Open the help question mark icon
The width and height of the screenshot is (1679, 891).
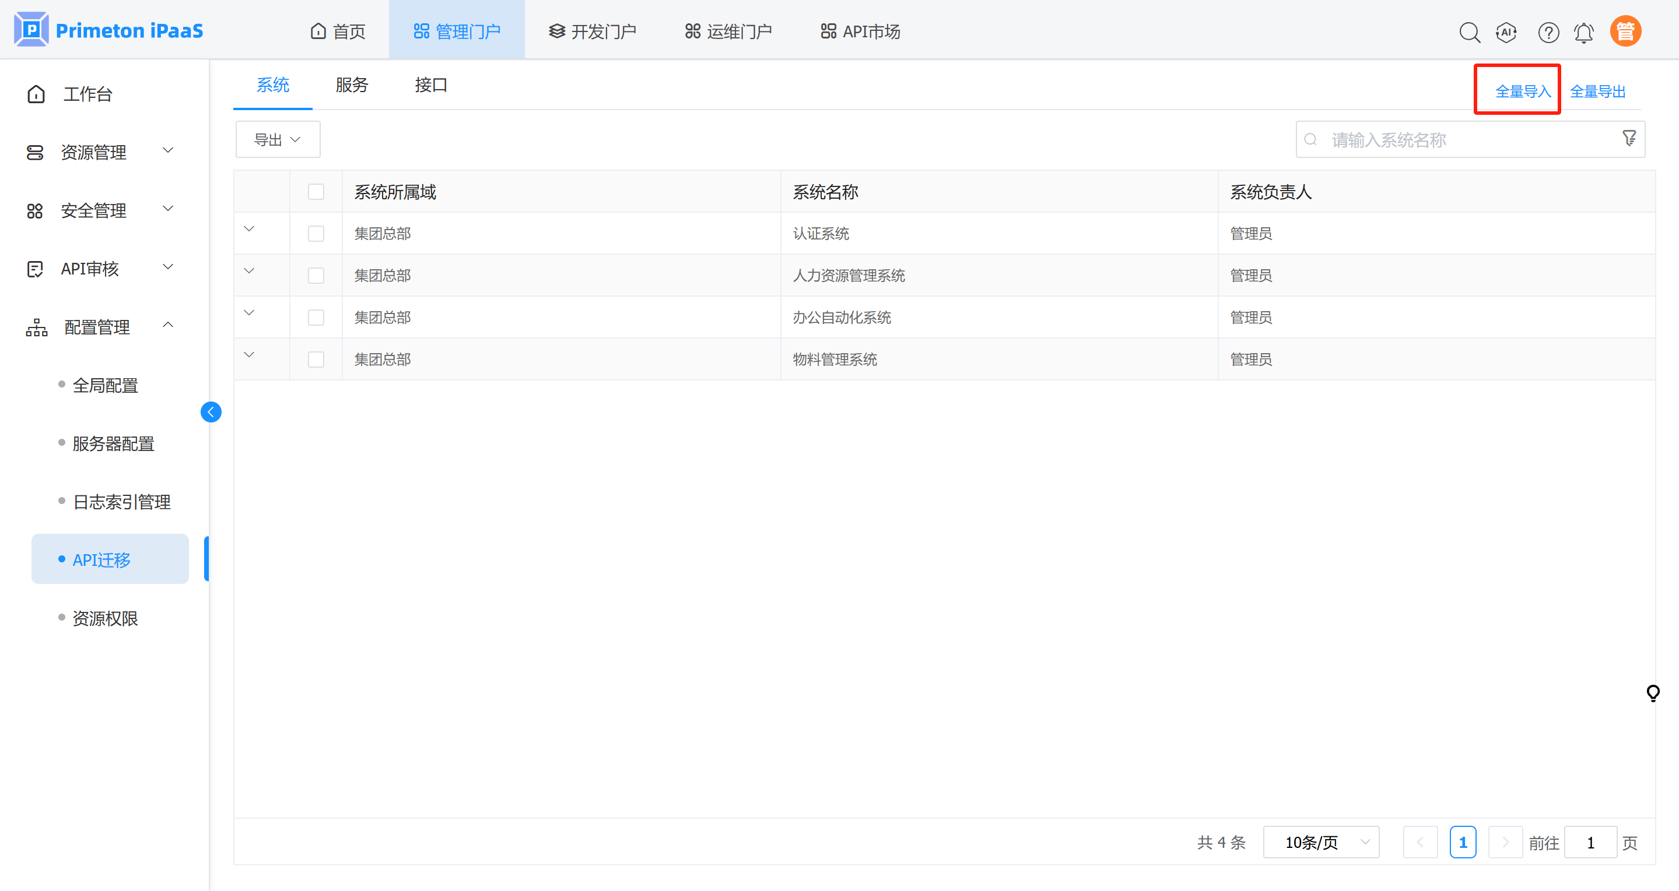coord(1548,32)
